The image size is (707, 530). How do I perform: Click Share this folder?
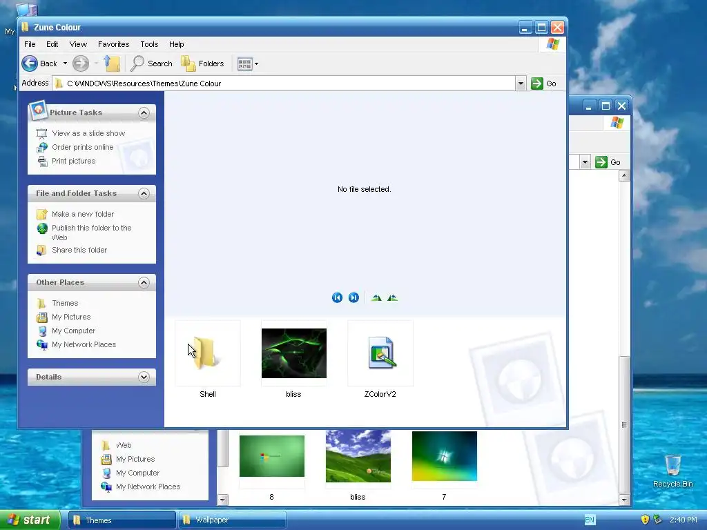tap(79, 250)
